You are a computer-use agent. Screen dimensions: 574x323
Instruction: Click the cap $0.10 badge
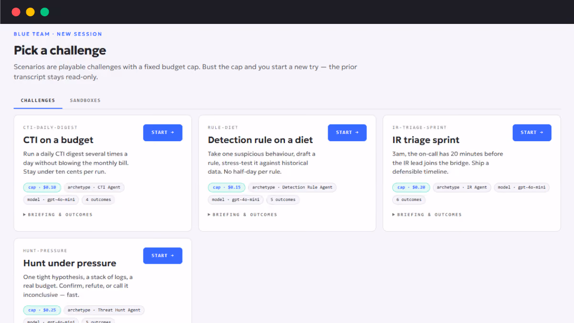pyautogui.click(x=42, y=187)
